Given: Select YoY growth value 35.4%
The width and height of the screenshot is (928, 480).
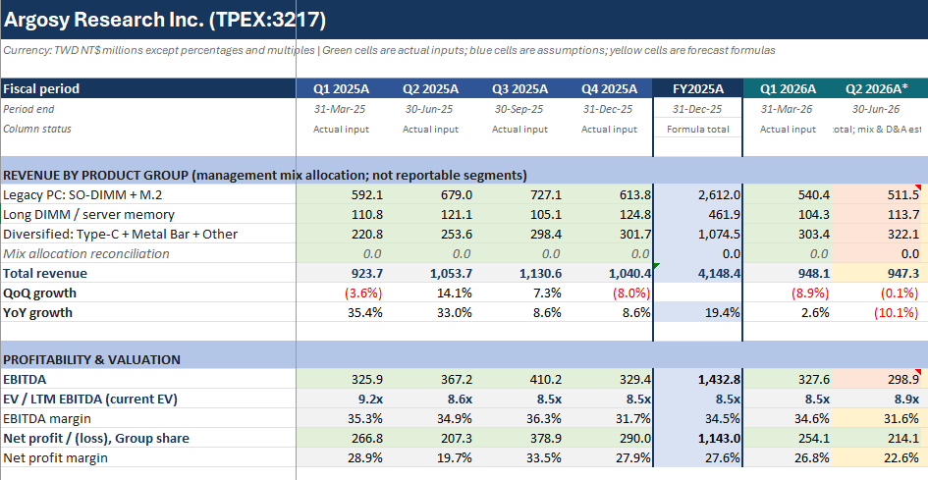Looking at the screenshot, I should coord(341,312).
